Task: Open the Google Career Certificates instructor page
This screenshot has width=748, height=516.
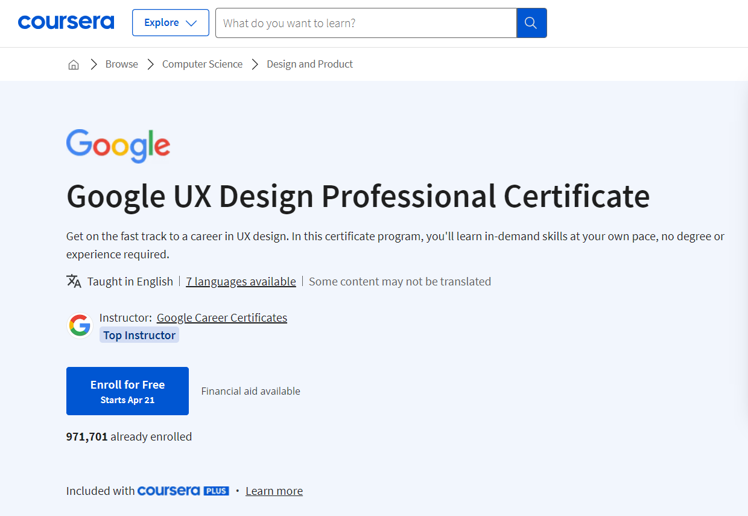Action: tap(221, 317)
